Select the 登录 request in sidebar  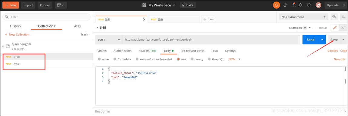(46, 64)
